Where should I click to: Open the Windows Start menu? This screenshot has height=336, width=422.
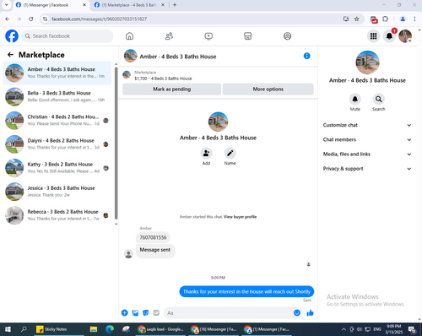click(8, 329)
